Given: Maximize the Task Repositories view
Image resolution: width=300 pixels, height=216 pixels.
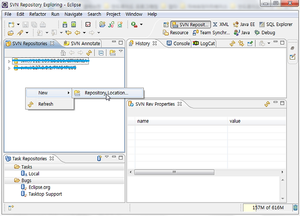Looking at the screenshot, I should (x=120, y=158).
